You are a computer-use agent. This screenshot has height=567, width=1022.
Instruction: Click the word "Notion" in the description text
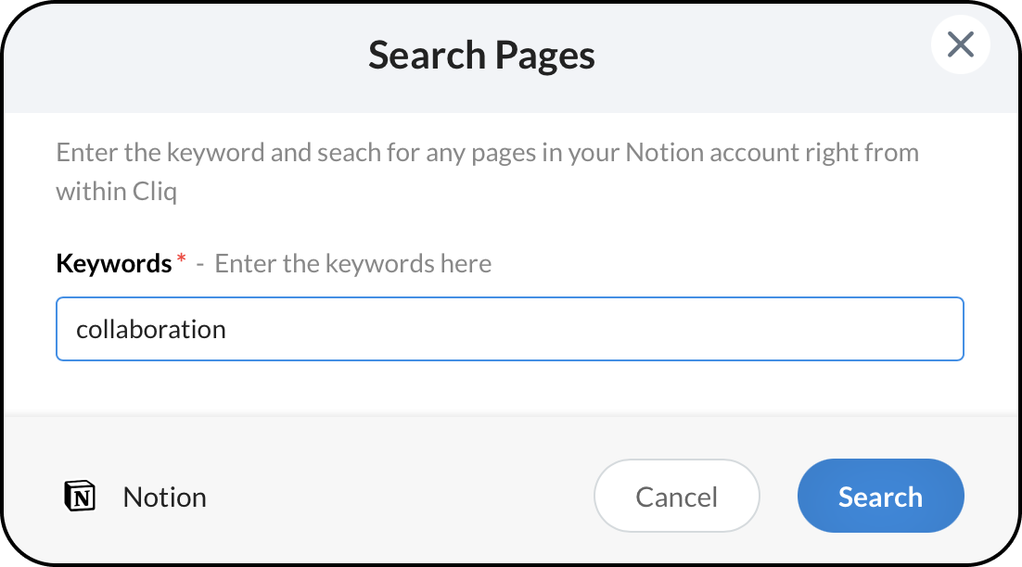(x=667, y=152)
